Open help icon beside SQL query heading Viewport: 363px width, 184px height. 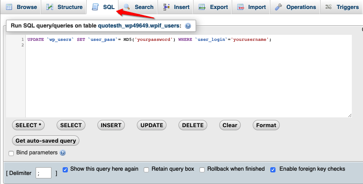(x=188, y=26)
